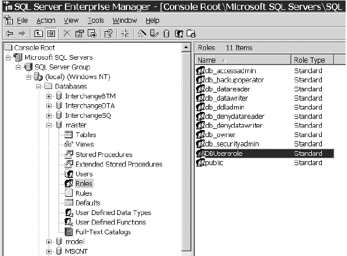Click the New Job toolbar icon
This screenshot has width=347, height=256.
coord(191,33)
